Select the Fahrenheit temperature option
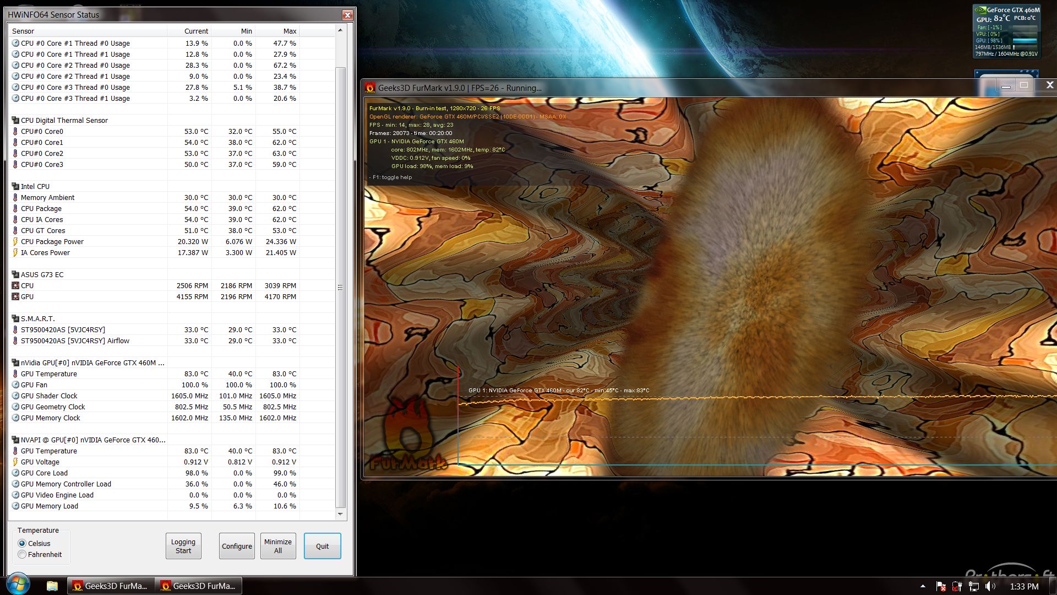The width and height of the screenshot is (1057, 595). tap(23, 554)
